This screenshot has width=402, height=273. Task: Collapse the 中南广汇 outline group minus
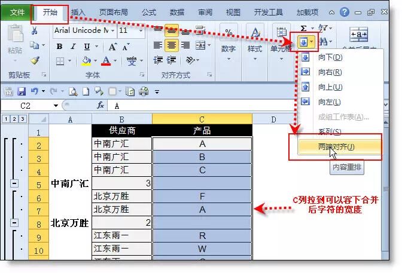(14, 183)
